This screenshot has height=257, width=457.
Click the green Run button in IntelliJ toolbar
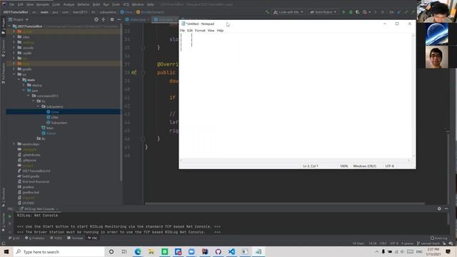pyautogui.click(x=343, y=12)
